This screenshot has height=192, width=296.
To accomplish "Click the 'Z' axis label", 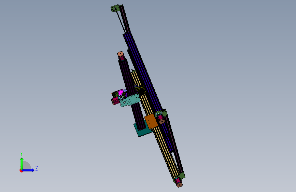I will coord(37,168).
